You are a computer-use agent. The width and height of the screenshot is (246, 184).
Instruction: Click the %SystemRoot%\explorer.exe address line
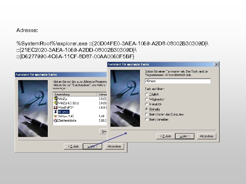(112, 43)
